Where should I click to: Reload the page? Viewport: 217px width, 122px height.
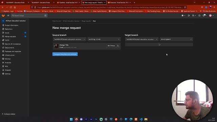(x=11, y=7)
